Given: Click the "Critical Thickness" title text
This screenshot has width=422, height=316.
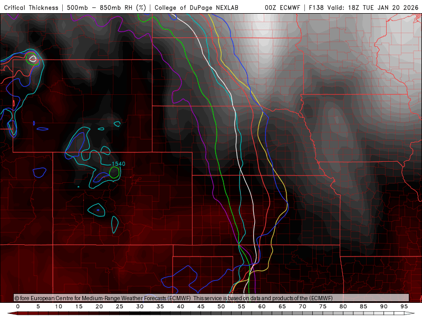Looking at the screenshot, I should pos(31,7).
